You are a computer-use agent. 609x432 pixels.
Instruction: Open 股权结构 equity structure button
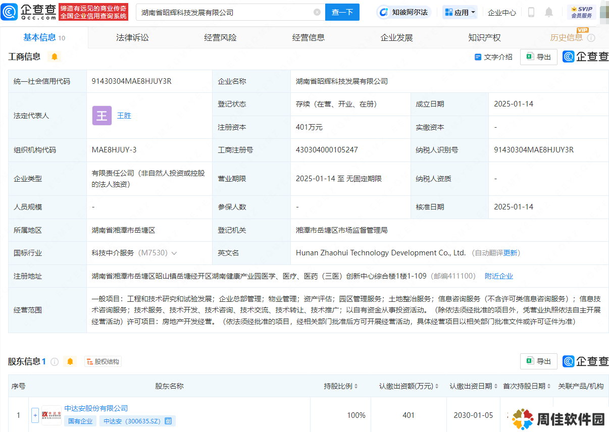[x=103, y=361]
